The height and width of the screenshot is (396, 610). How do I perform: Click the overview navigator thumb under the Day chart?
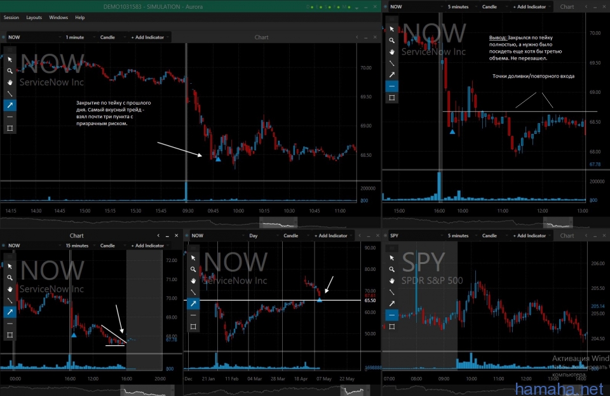tap(355, 390)
